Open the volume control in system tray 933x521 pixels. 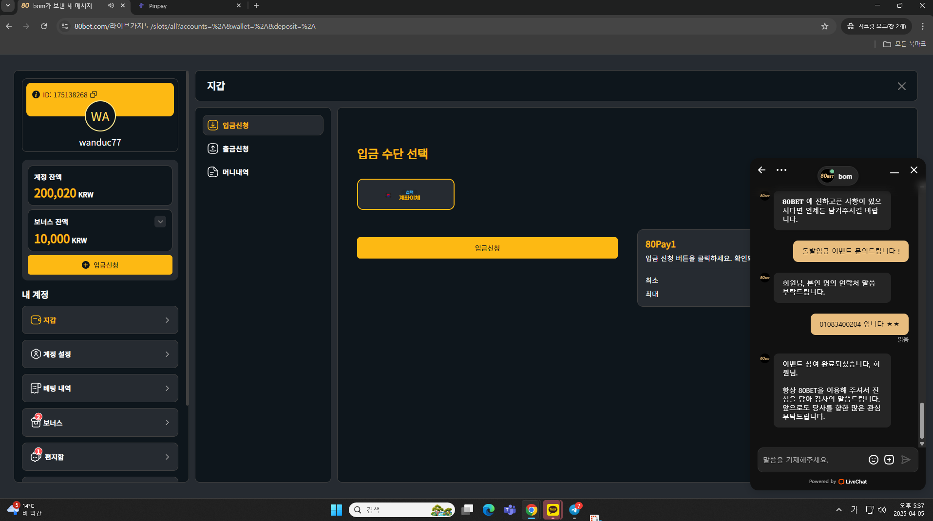click(x=882, y=510)
